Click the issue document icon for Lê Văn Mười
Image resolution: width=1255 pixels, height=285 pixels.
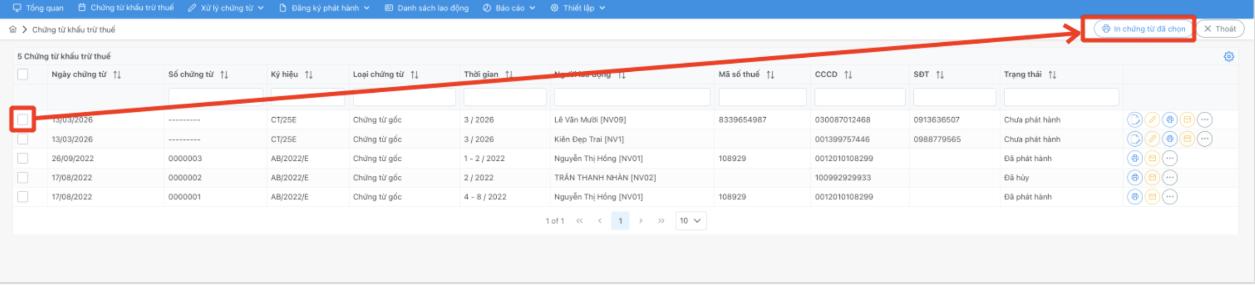[1134, 120]
